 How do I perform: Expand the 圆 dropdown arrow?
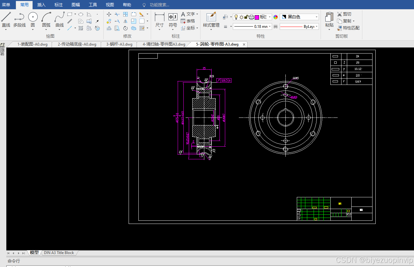(x=33, y=30)
